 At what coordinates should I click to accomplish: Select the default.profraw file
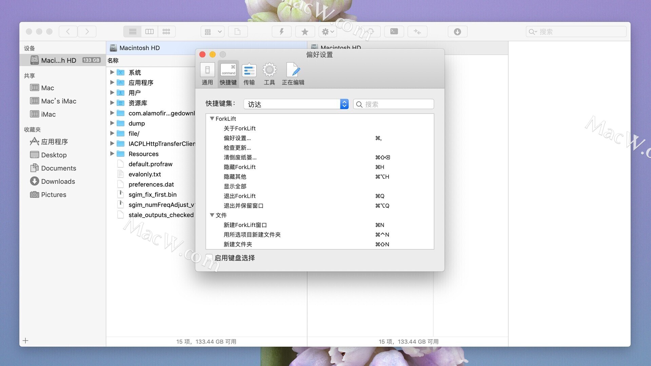pyautogui.click(x=151, y=164)
